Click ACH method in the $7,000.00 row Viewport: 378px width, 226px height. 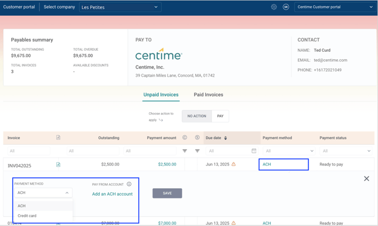tap(267, 223)
